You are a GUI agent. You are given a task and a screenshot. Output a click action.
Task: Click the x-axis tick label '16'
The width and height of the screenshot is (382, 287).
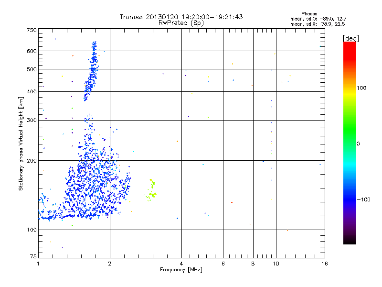click(x=325, y=264)
